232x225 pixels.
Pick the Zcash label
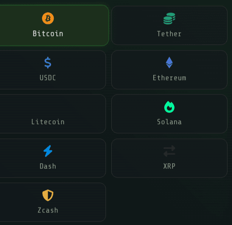(48, 210)
